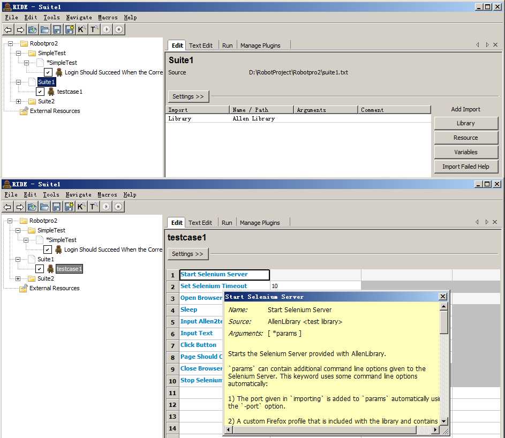This screenshot has width=505, height=438.
Task: Expand Suite2 folder in top window tree
Action: 18,101
